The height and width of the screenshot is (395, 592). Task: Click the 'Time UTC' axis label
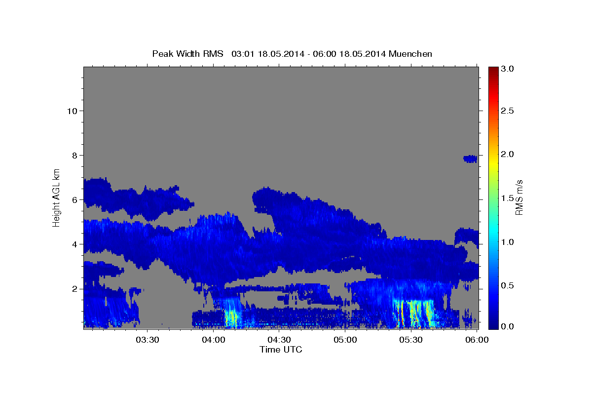281,350
